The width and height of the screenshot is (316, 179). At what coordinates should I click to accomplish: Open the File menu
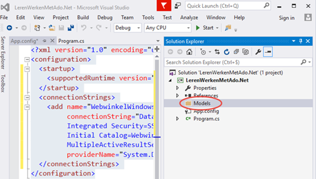[4, 17]
